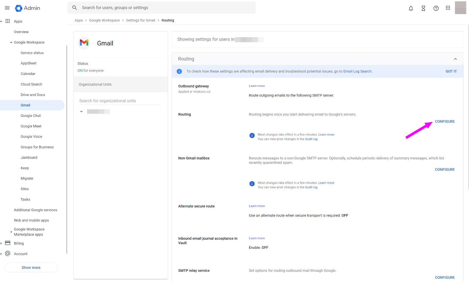Open AppSheet in sidebar
The width and height of the screenshot is (469, 281).
[x=28, y=63]
